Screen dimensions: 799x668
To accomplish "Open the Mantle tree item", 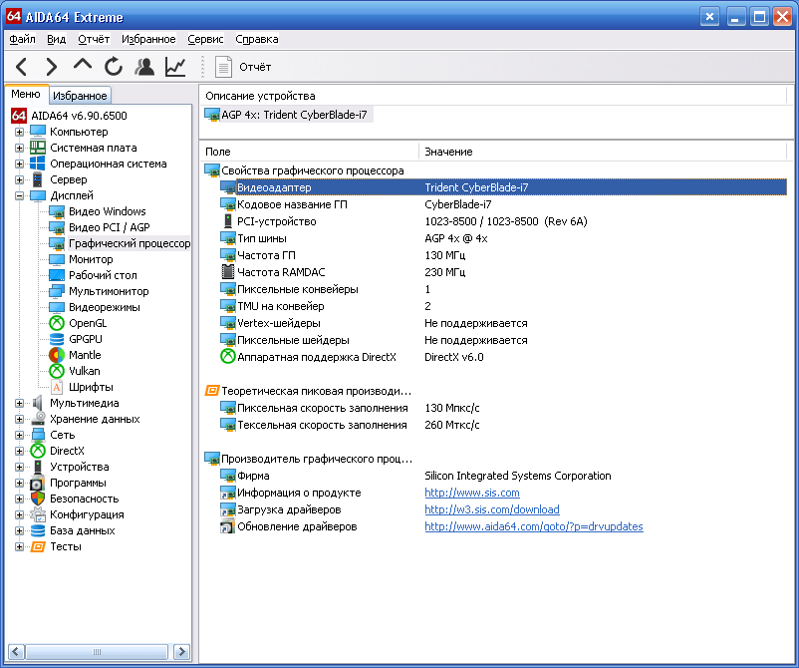I will coord(84,355).
